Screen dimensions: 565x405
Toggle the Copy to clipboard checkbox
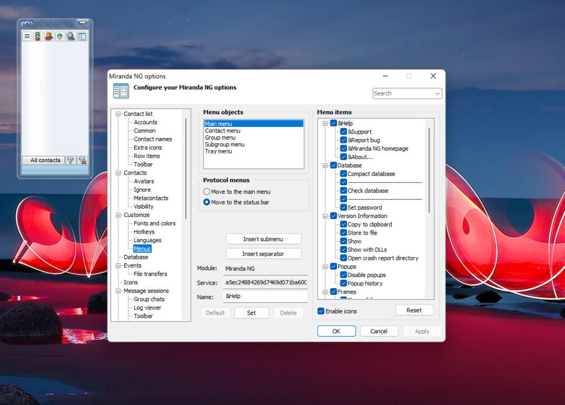[x=344, y=224]
